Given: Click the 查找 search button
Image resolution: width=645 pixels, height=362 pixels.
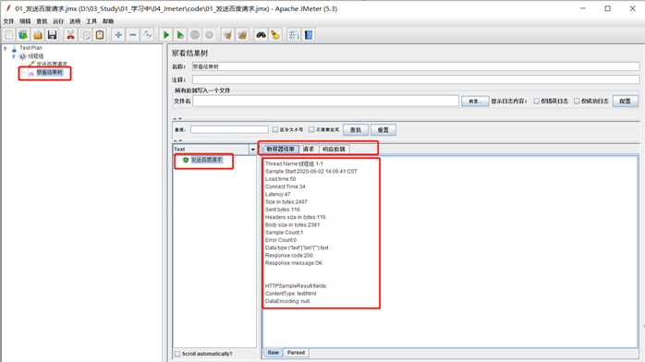Looking at the screenshot, I should (356, 130).
